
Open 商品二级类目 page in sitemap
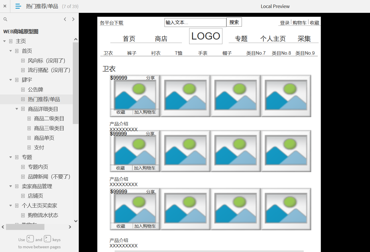pos(49,119)
